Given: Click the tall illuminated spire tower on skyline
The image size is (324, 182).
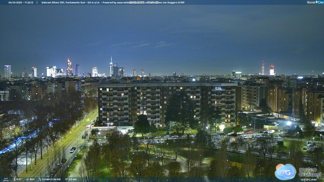Looking at the screenshot, I should pyautogui.click(x=111, y=66).
